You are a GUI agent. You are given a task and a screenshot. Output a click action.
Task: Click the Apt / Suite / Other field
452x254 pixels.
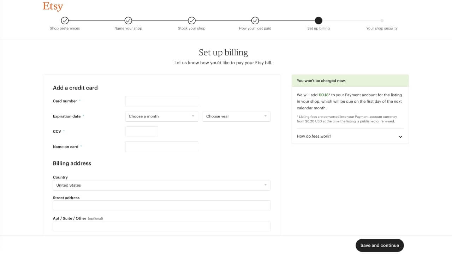coord(161,226)
